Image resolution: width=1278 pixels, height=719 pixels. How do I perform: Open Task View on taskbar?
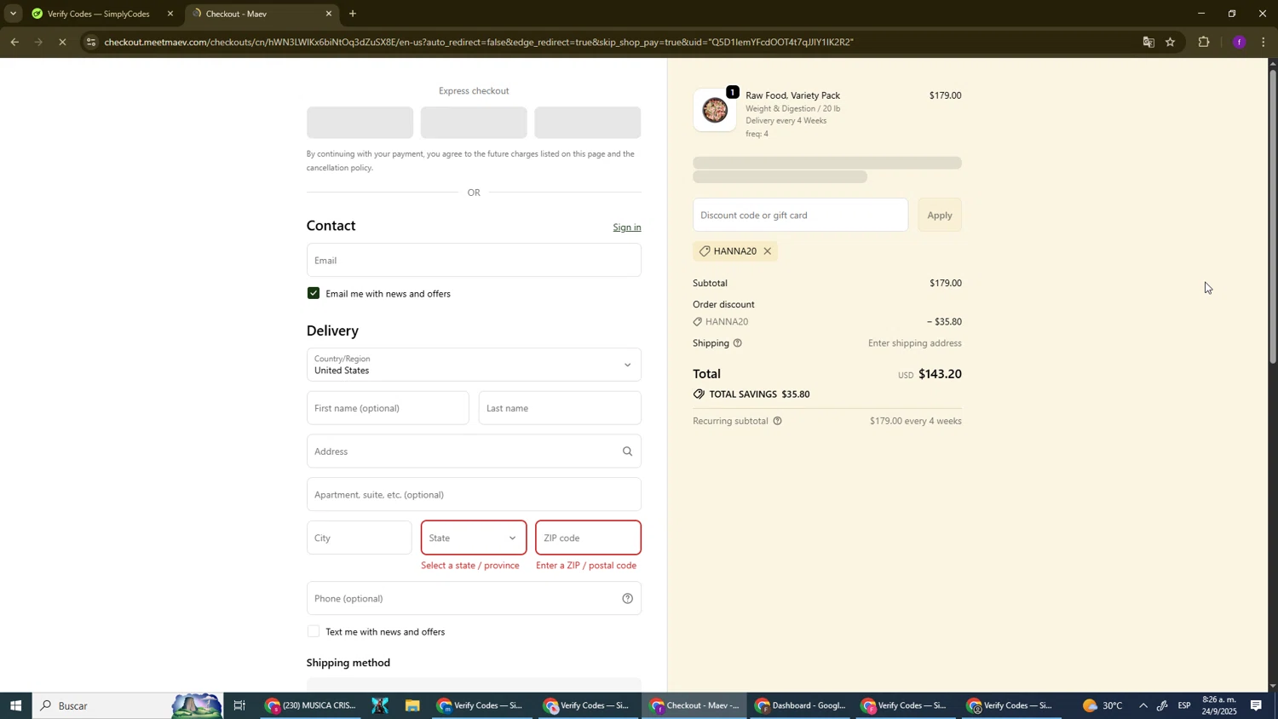[x=240, y=705]
